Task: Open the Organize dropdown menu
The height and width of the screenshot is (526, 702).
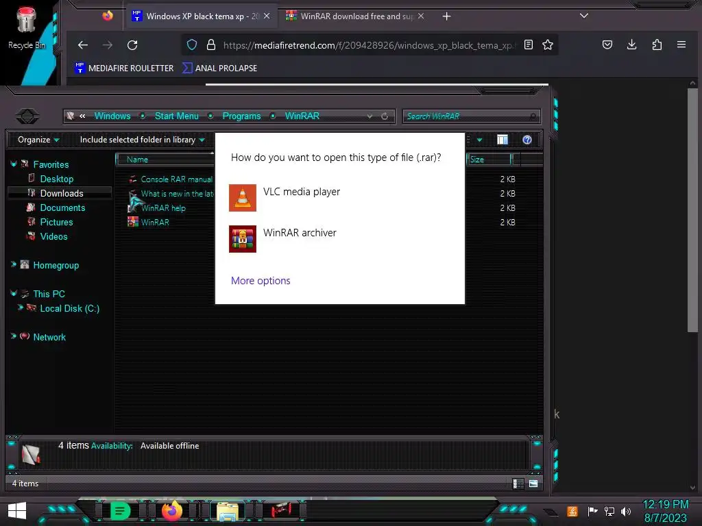Action: [38, 140]
